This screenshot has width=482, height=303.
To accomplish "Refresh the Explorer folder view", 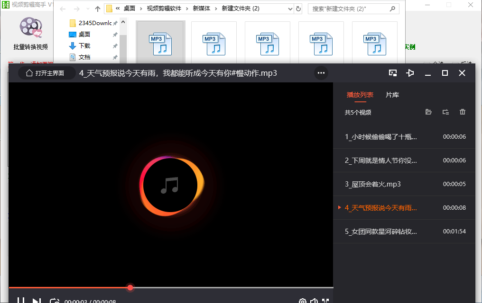I will click(x=298, y=9).
